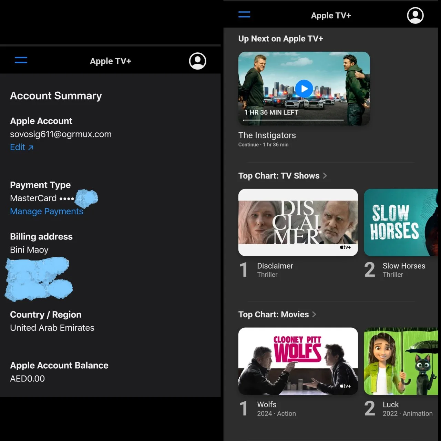Click 'Continue · 1 hr 36 min' text
The image size is (441, 441).
[x=263, y=145]
